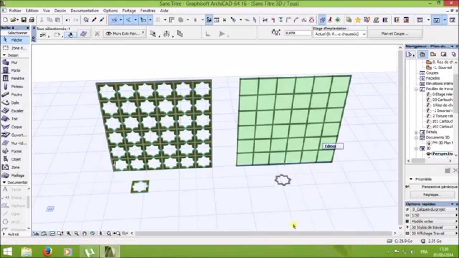Activate the Dalle slab tool
This screenshot has height=258, width=459.
14,102
